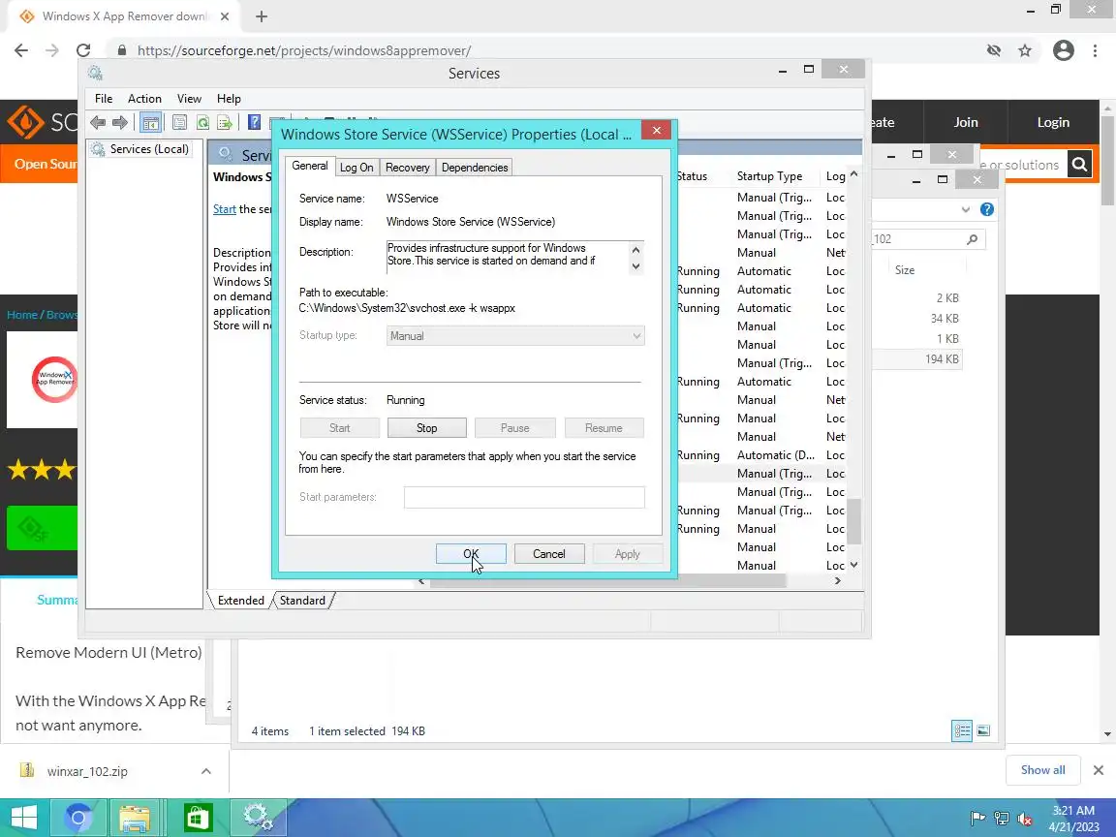Click the Start link in Services pane
The image size is (1116, 837).
224,209
